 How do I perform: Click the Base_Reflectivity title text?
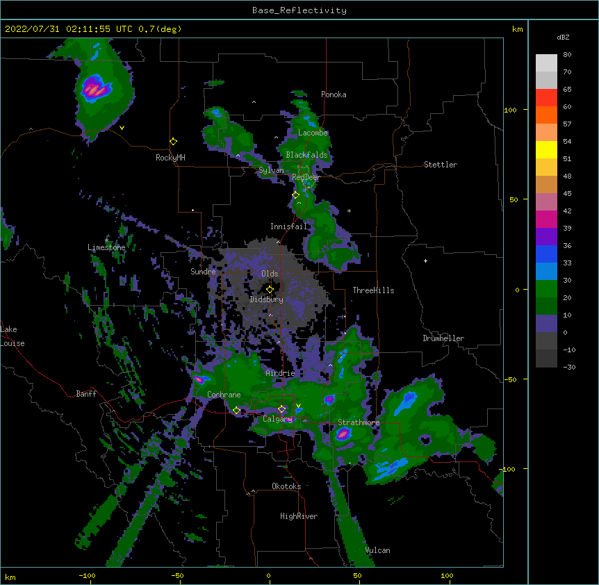(299, 10)
